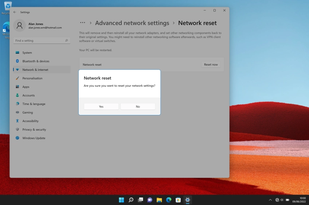This screenshot has width=309, height=205.
Task: Click the System monitor icon in sidebar
Action: pos(17,52)
